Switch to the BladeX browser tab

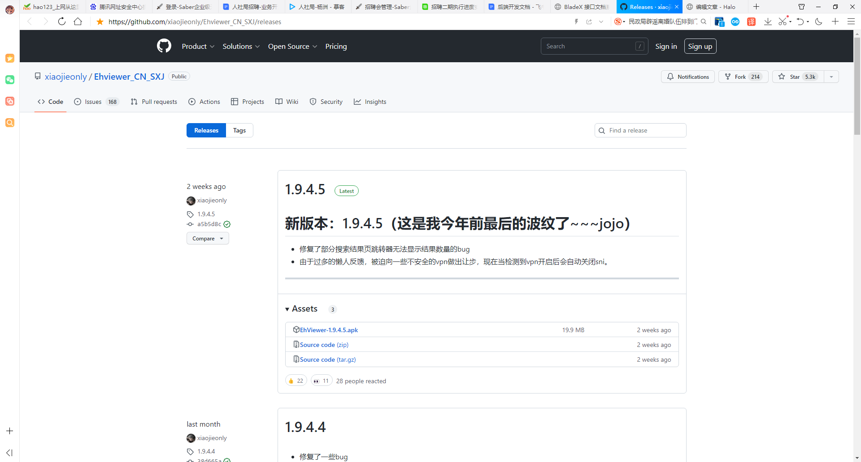(583, 7)
